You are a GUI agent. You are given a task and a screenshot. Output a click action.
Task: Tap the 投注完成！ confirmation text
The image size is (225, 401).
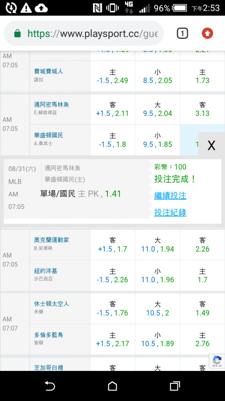coord(175,179)
